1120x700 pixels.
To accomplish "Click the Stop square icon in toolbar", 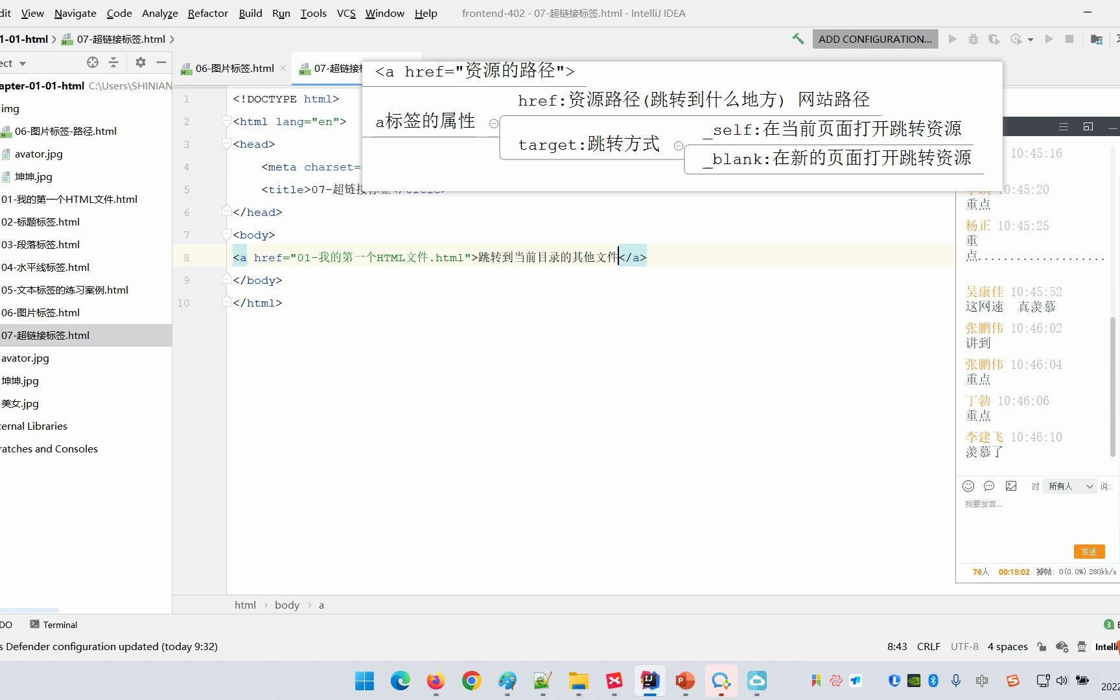I will pyautogui.click(x=1069, y=39).
